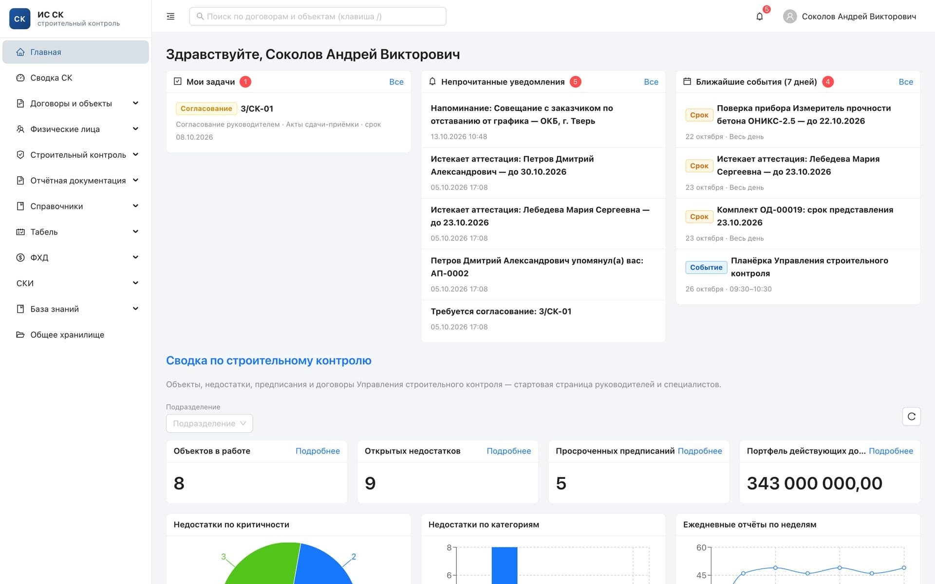The height and width of the screenshot is (584, 935).
Task: Open notifications via bell icon
Action: (x=759, y=17)
